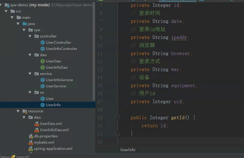Click the browser field name in code
This screenshot has height=158, width=244.
(x=180, y=54)
